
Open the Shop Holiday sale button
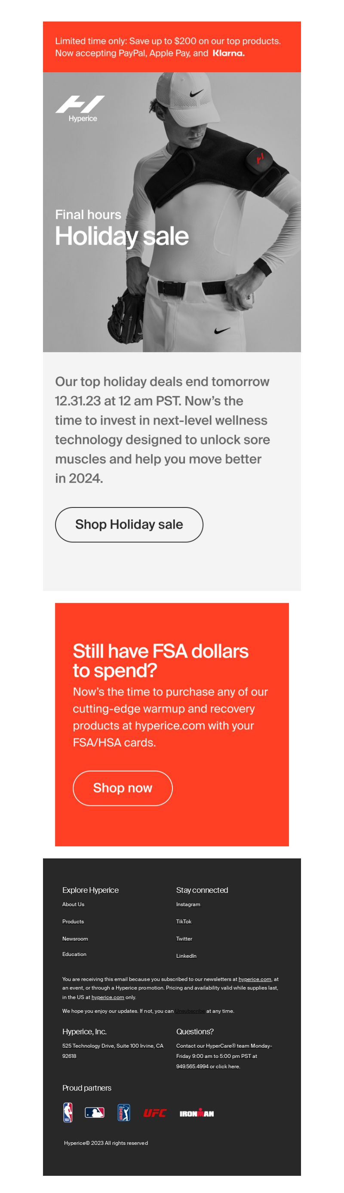coord(129,525)
